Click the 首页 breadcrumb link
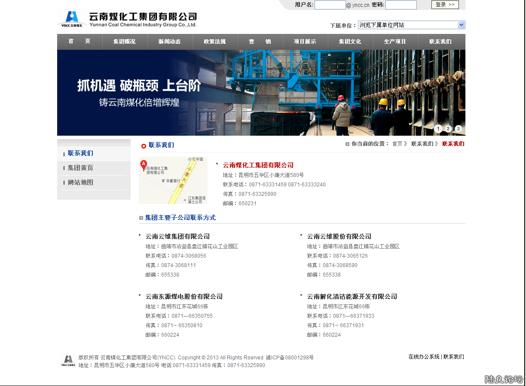The width and height of the screenshot is (526, 386). (397, 144)
